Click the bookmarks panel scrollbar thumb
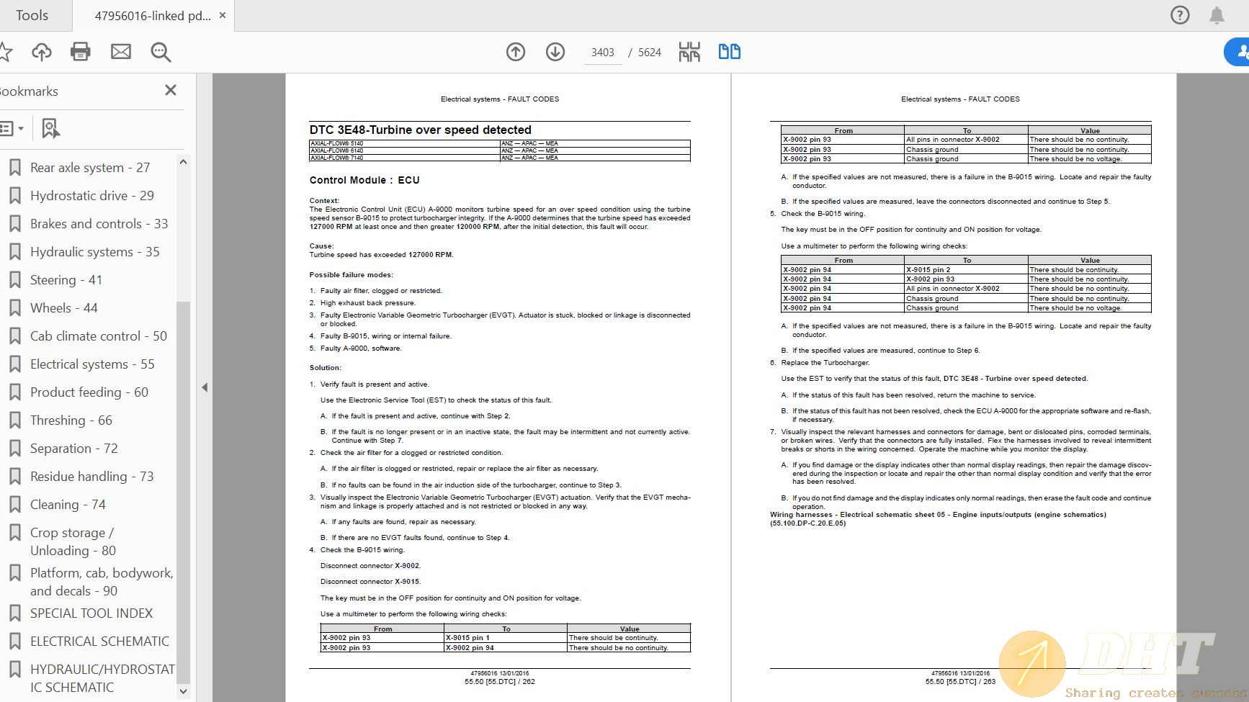Screen dimensions: 1249x702 pyautogui.click(x=183, y=492)
